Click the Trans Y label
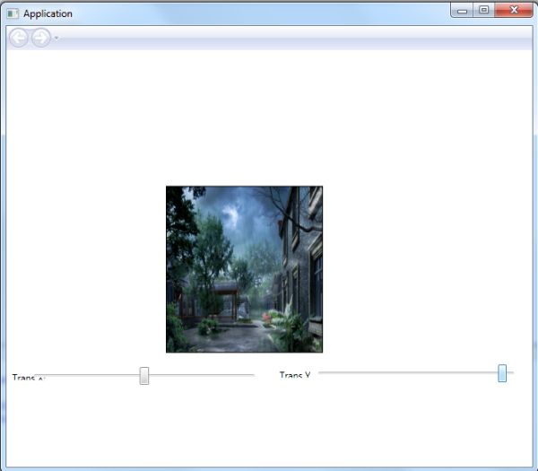Viewport: 538px width, 471px height. pos(295,375)
